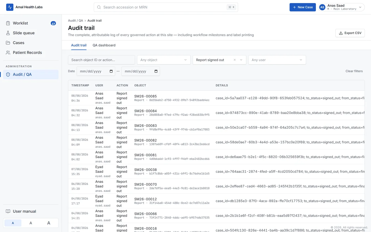The width and height of the screenshot is (371, 232).
Task: Click the end date mm/dd/yyyy field
Action: [141, 71]
